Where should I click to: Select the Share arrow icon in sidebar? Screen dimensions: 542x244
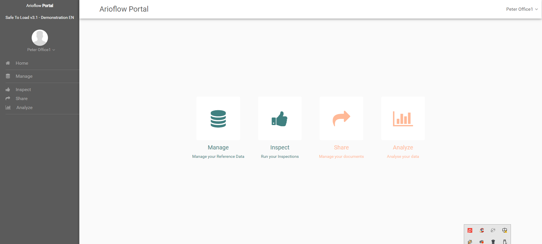tap(8, 98)
